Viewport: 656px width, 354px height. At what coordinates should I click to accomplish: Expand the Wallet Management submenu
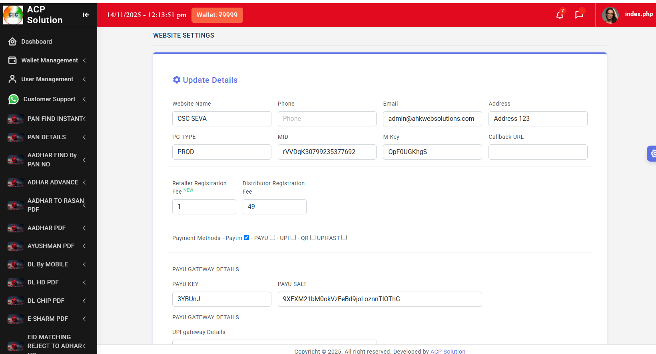click(x=84, y=60)
